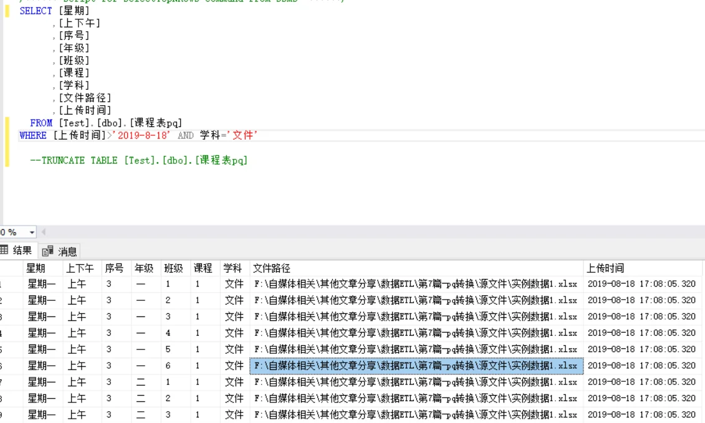Switch to the 结果 results tab

[17, 250]
